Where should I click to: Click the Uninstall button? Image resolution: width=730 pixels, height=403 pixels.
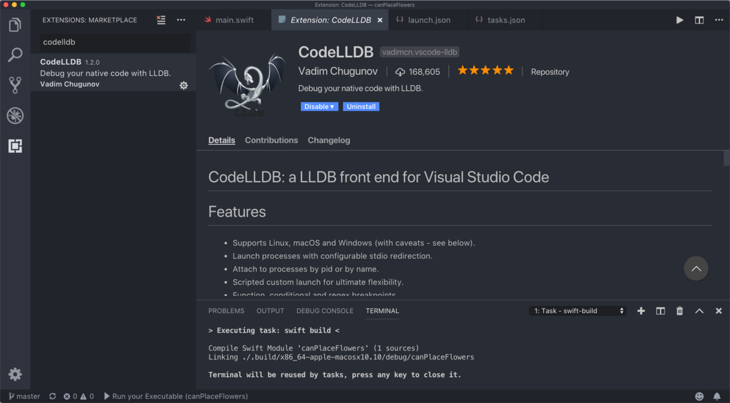point(361,106)
